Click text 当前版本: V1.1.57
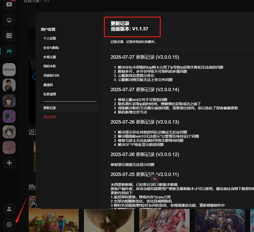 [x=129, y=29]
